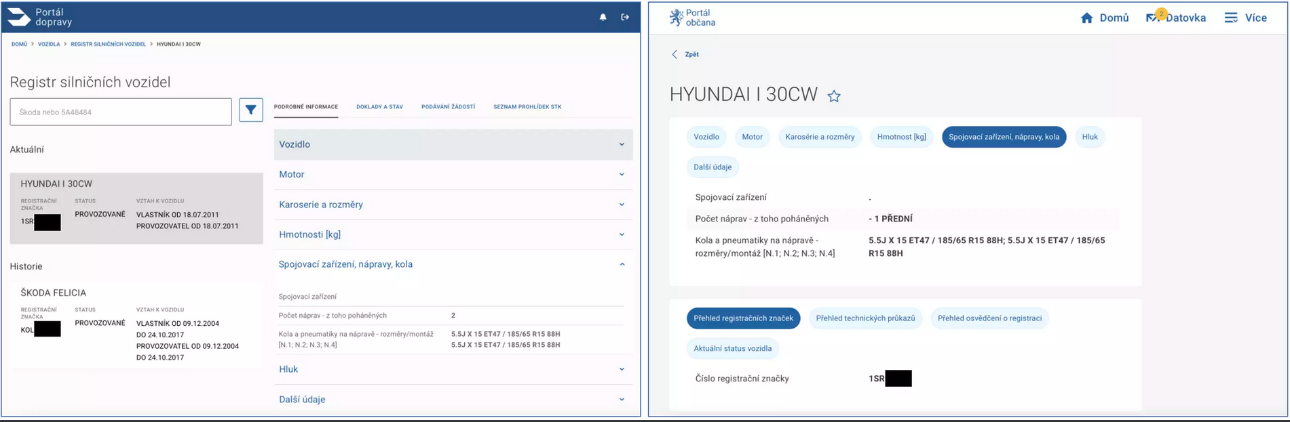Mark HYUNDAI I 30CW as favorite star
Viewport: 1290px width, 422px height.
click(x=834, y=96)
